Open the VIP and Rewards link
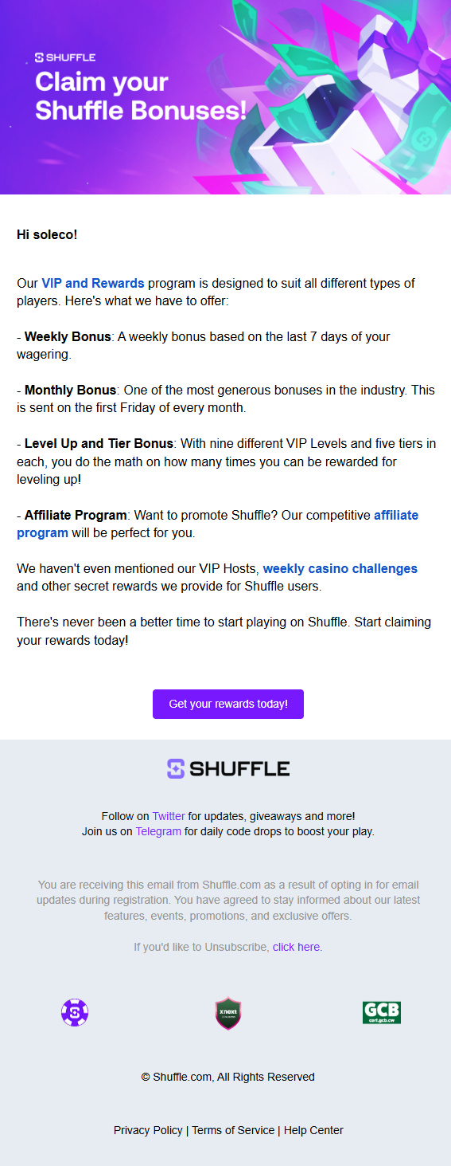Image resolution: width=451 pixels, height=1166 pixels. pos(93,283)
